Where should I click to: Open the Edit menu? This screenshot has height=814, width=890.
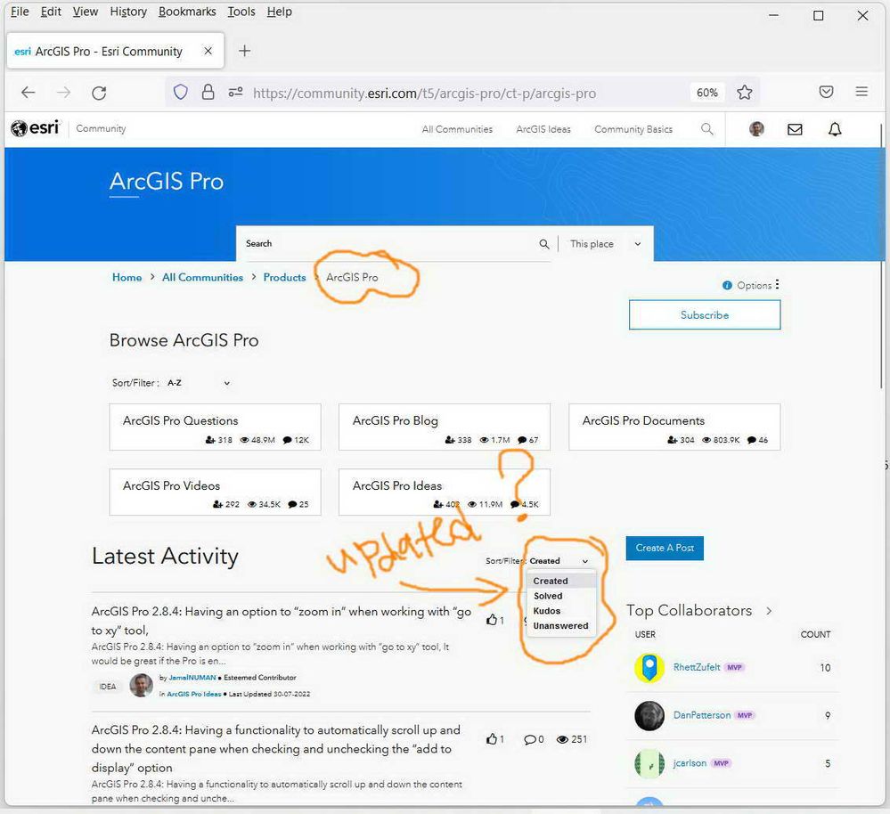coord(51,12)
